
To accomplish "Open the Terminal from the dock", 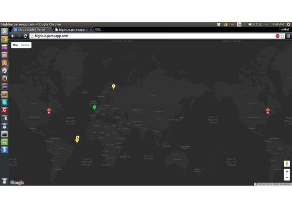I will pos(5,134).
